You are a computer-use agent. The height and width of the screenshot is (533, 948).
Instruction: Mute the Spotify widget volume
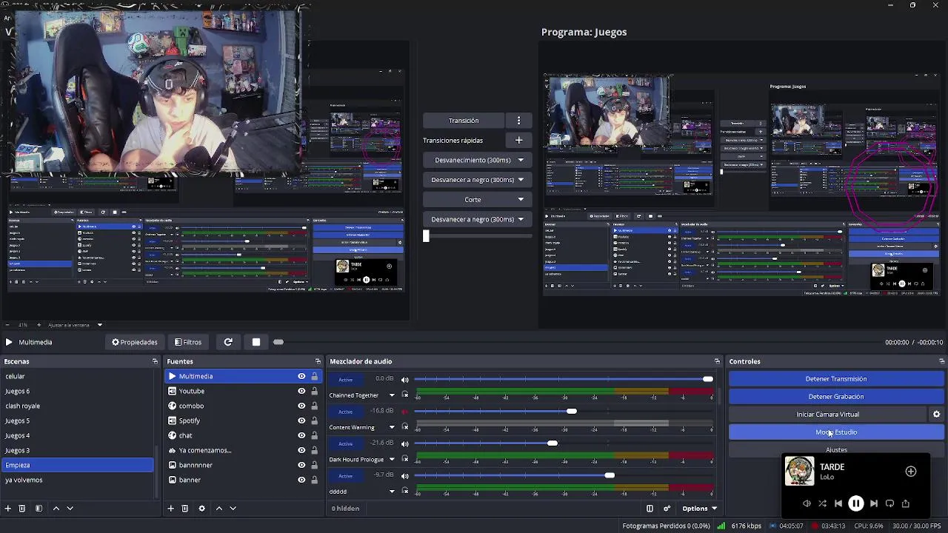807,503
